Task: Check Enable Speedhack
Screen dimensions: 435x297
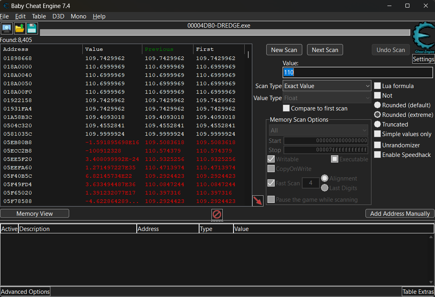Action: click(x=377, y=155)
